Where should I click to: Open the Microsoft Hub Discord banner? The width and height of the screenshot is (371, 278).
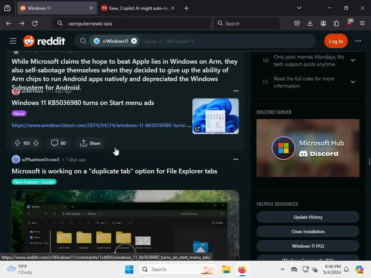click(308, 148)
